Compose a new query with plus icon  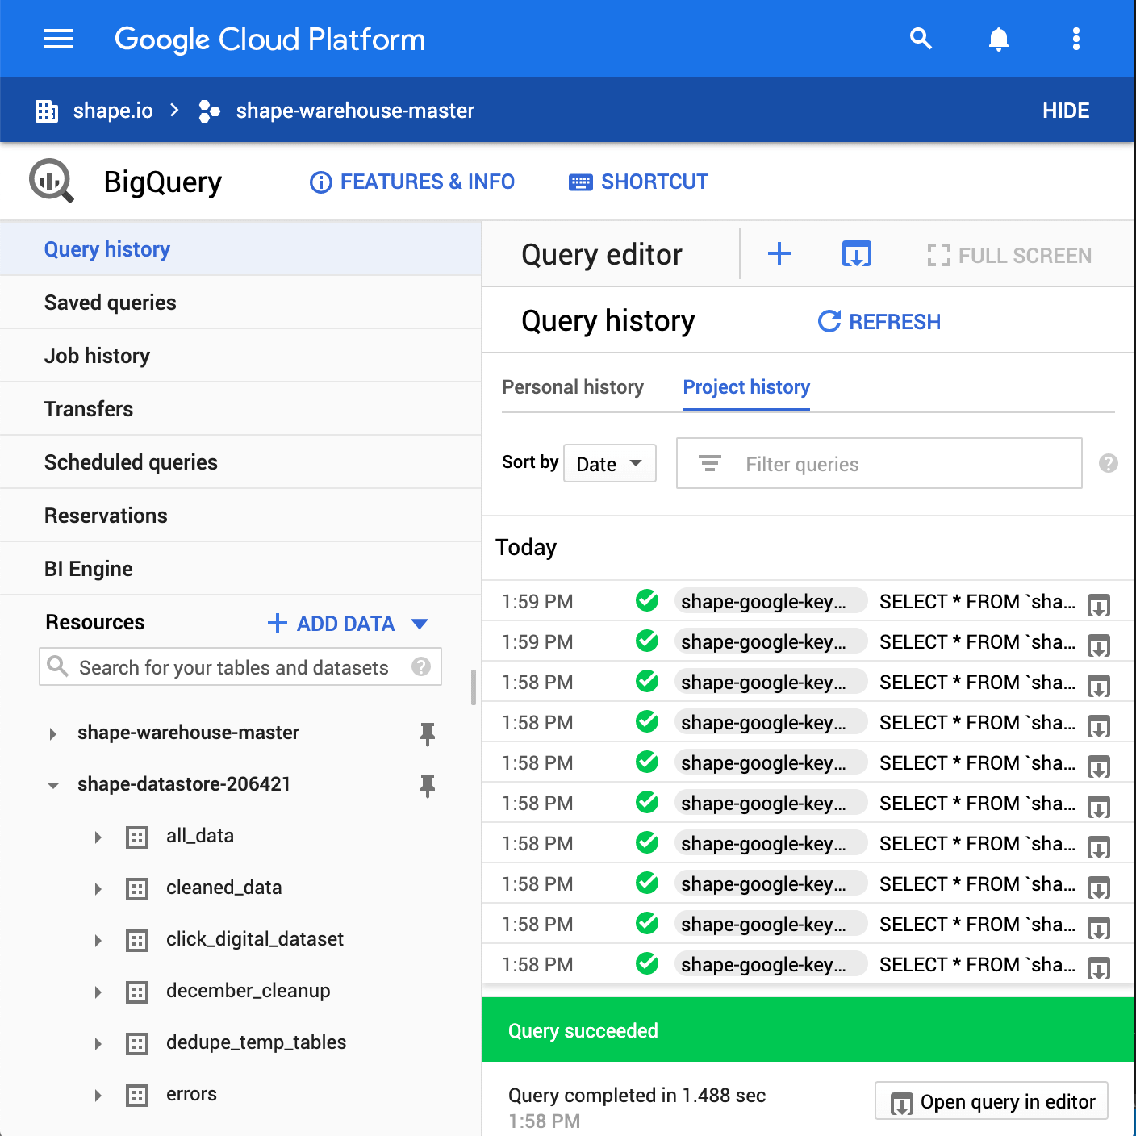coord(779,254)
